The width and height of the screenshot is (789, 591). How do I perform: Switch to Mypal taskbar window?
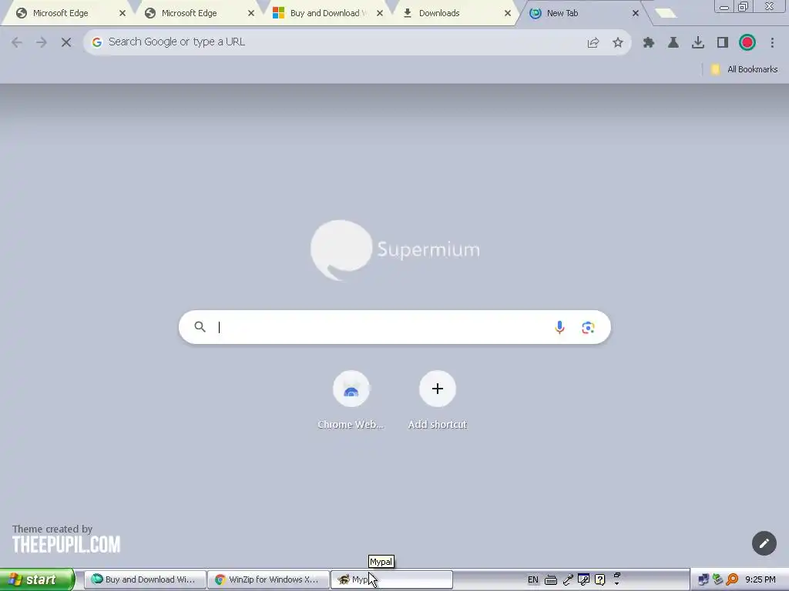coord(391,579)
